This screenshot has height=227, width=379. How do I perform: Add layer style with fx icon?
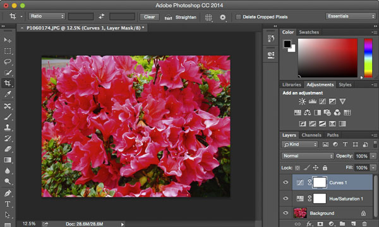point(309,224)
